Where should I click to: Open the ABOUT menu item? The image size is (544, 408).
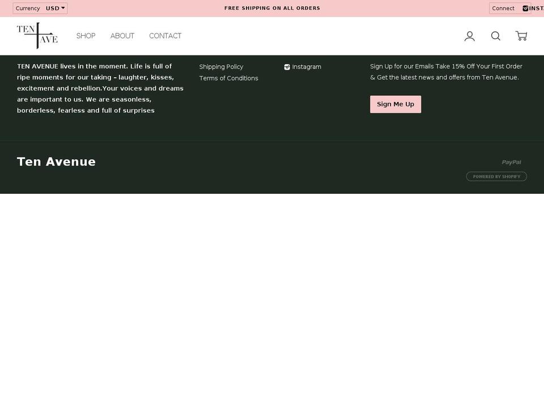(122, 36)
